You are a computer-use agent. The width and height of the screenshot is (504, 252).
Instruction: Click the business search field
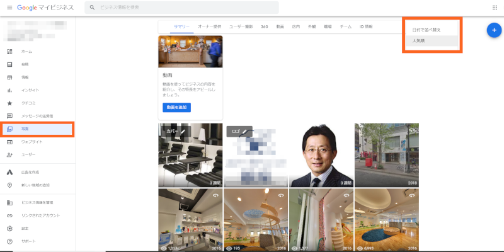pyautogui.click(x=183, y=8)
